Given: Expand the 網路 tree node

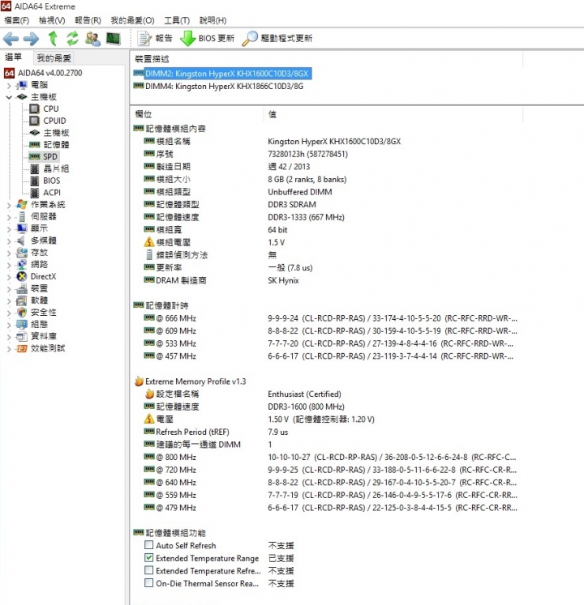Looking at the screenshot, I should click(x=9, y=265).
